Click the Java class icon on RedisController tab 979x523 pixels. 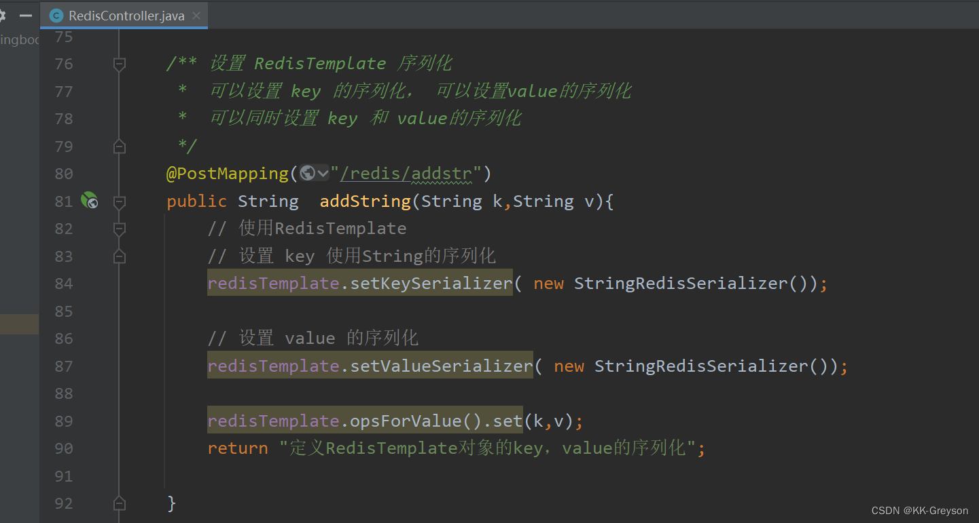click(56, 16)
